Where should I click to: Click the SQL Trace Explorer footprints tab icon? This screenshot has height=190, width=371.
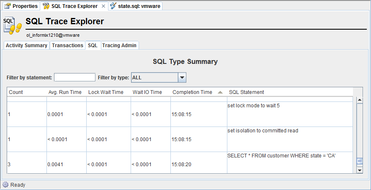pos(46,6)
